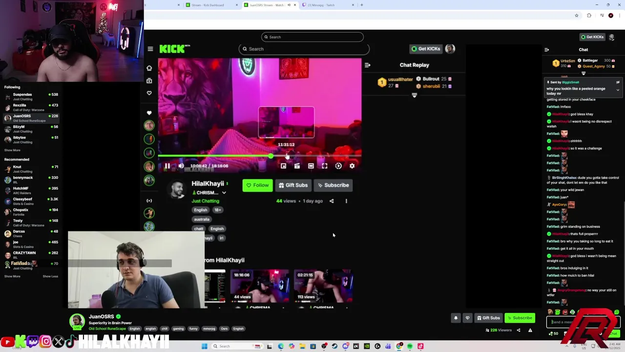Open Browse icon in inner sidebar
Viewport: 625px width, 352px height.
pos(149,81)
